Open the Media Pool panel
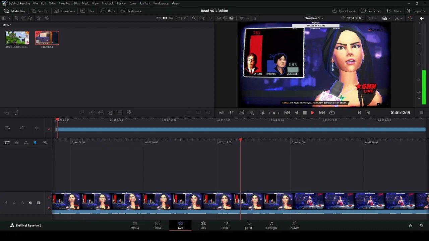The height and width of the screenshot is (241, 429). click(x=15, y=11)
